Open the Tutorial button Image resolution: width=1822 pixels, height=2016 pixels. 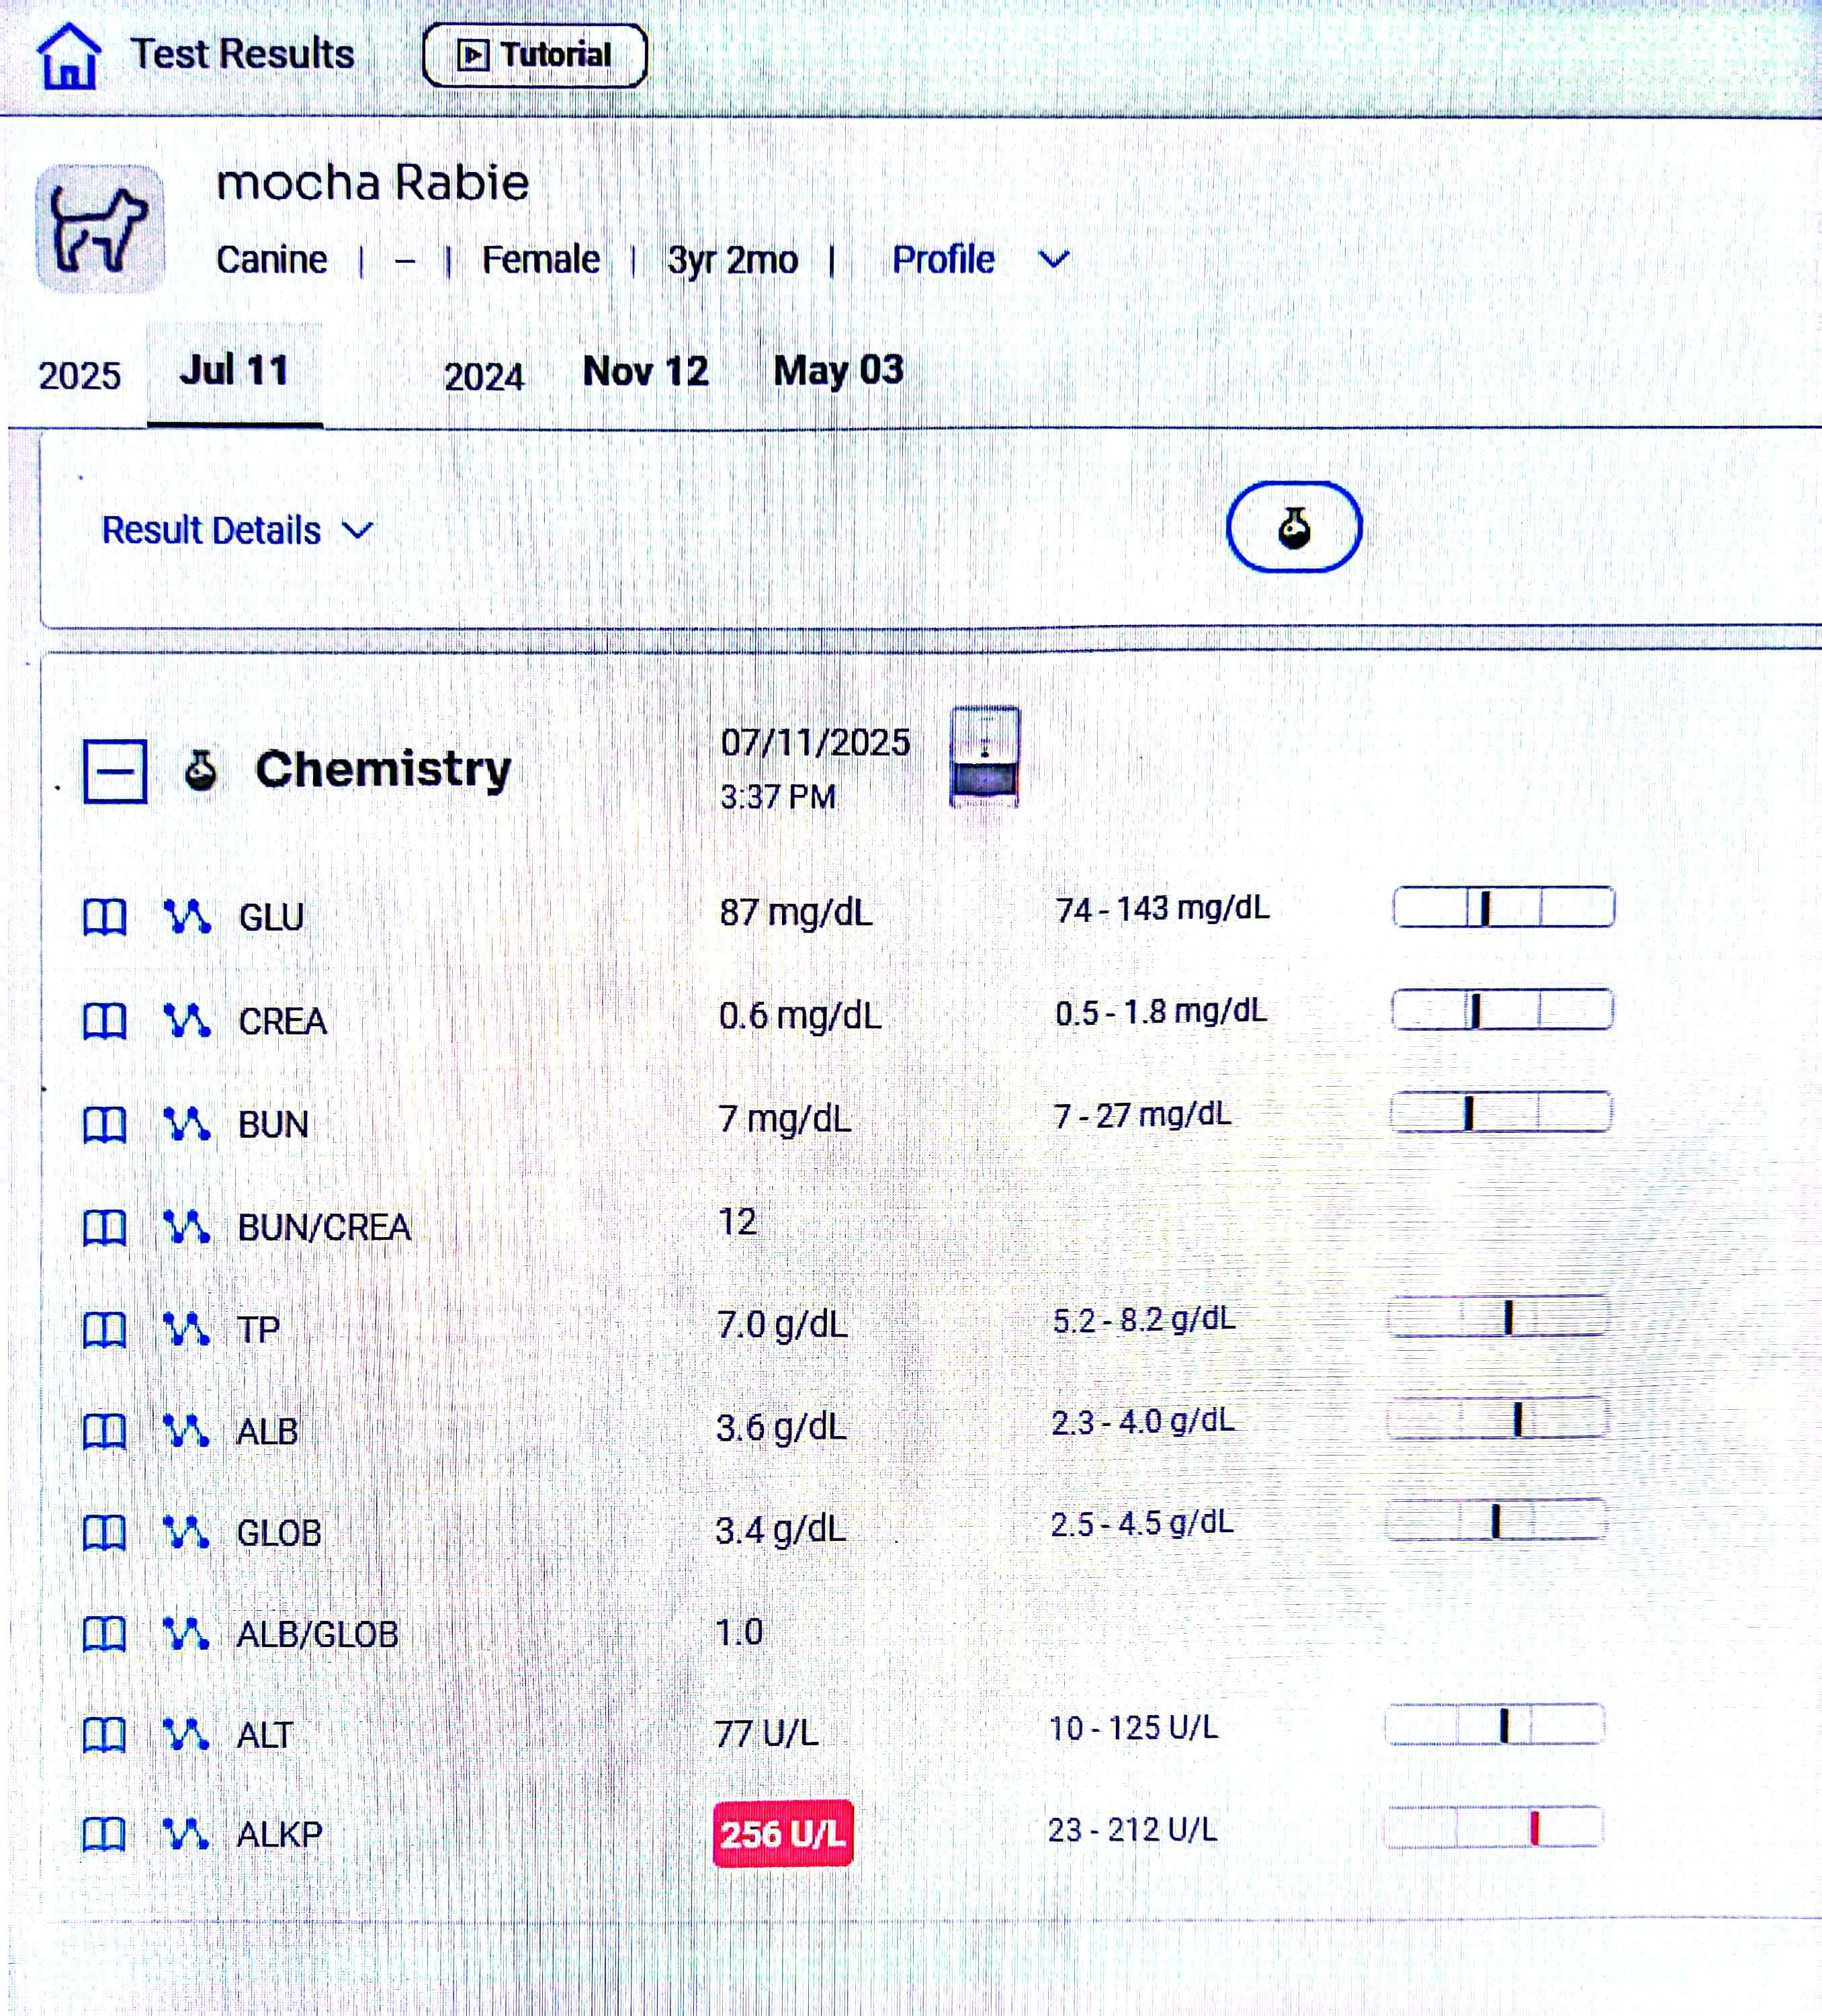click(x=535, y=55)
